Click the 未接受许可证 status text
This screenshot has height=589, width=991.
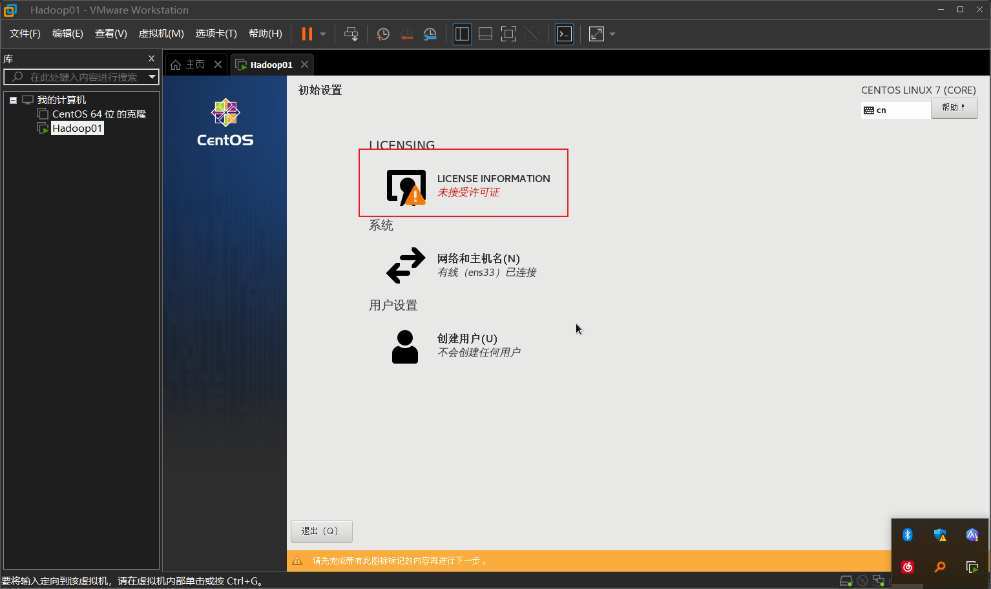coord(468,192)
